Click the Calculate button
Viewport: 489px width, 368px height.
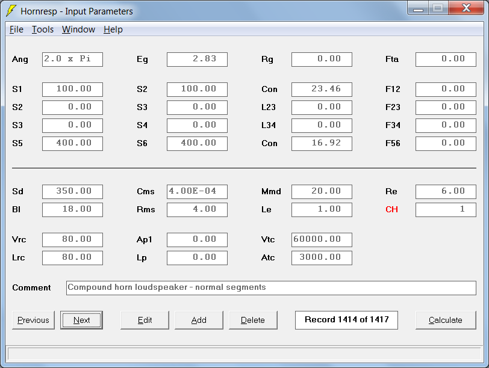446,320
